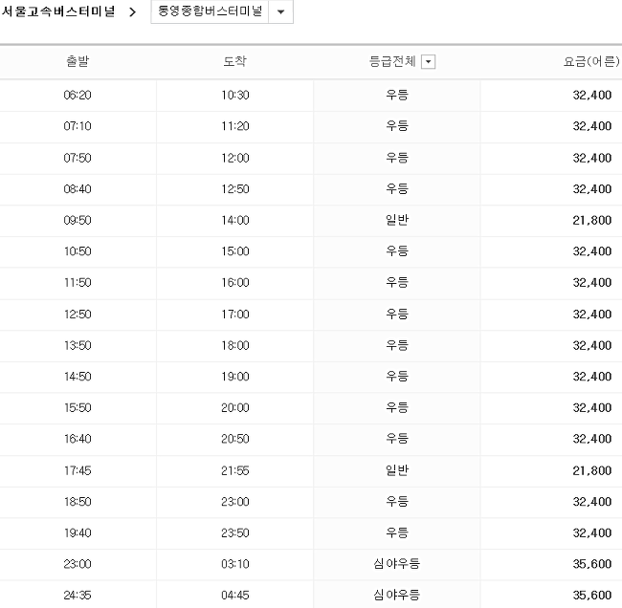Select the 18:50 departure time

78,501
